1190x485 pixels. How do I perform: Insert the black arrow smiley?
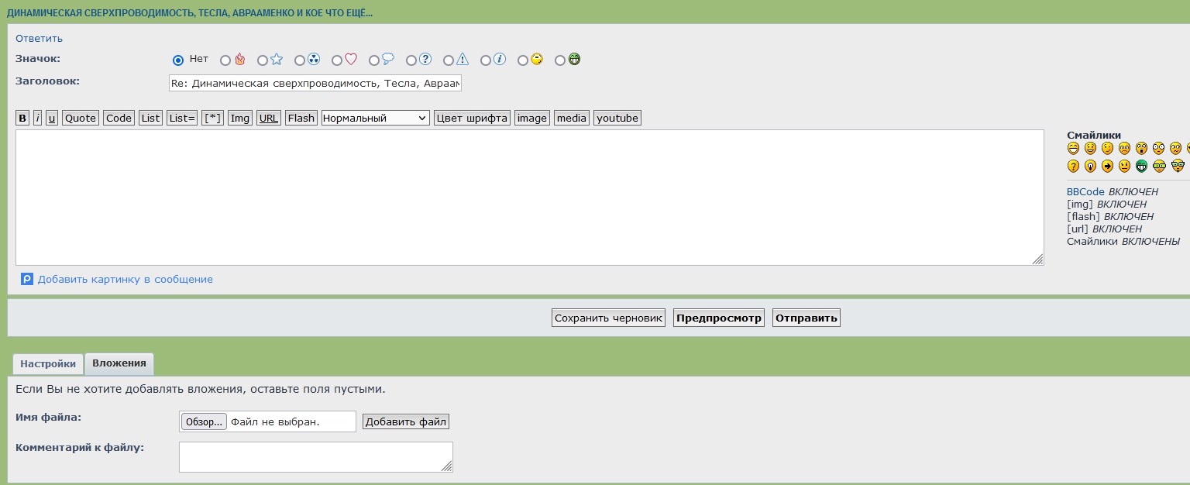pyautogui.click(x=1107, y=166)
